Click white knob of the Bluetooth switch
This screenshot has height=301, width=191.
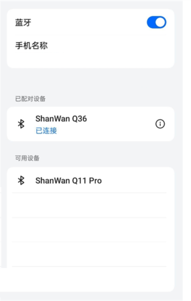[x=160, y=22]
